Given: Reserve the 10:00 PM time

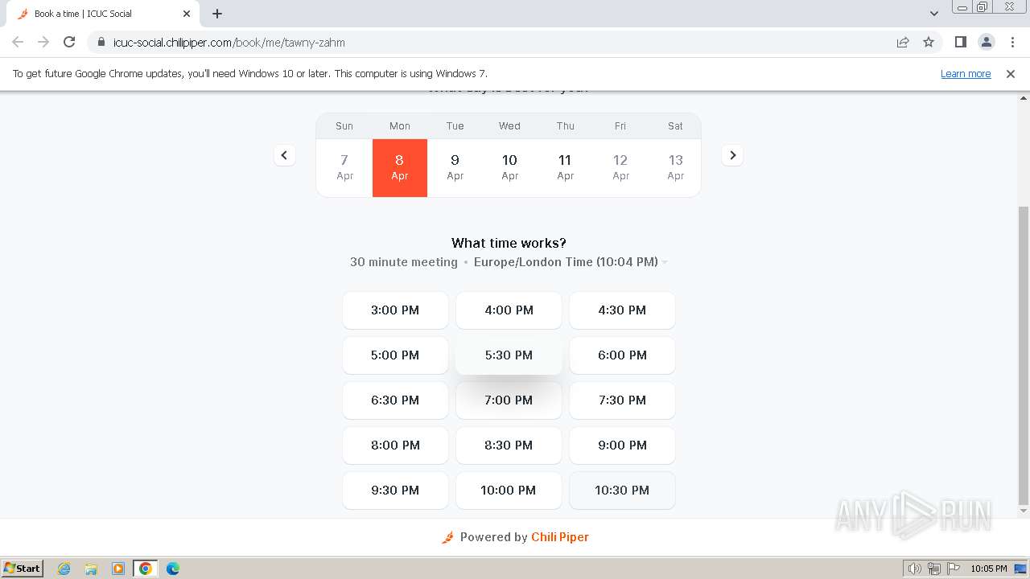Looking at the screenshot, I should (x=509, y=490).
